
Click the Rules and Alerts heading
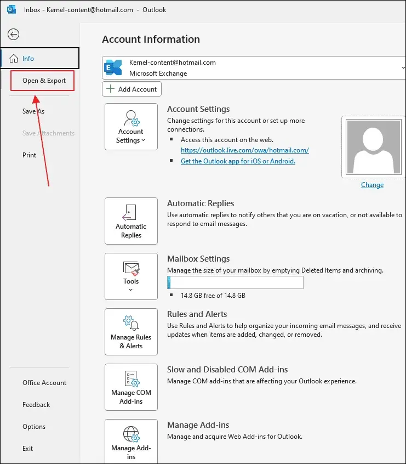(197, 314)
